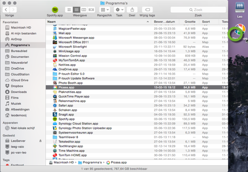Select the Synology Cloud Station.app icon
This screenshot has height=172, width=248.
(55, 124)
